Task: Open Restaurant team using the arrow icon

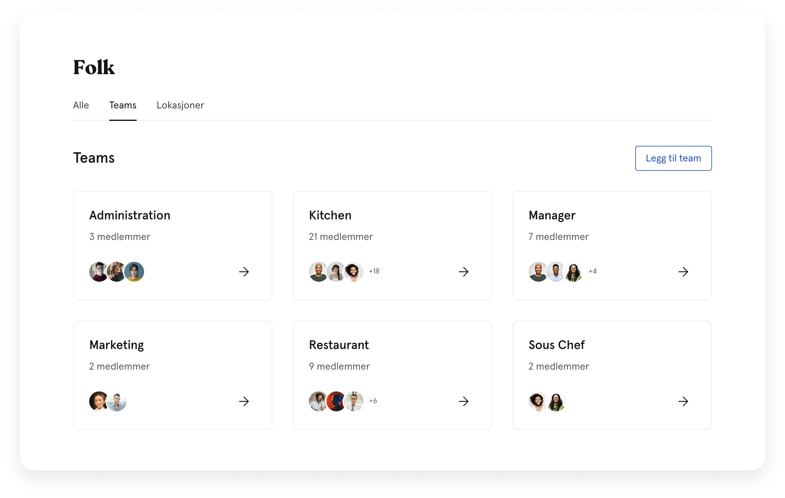Action: tap(464, 401)
